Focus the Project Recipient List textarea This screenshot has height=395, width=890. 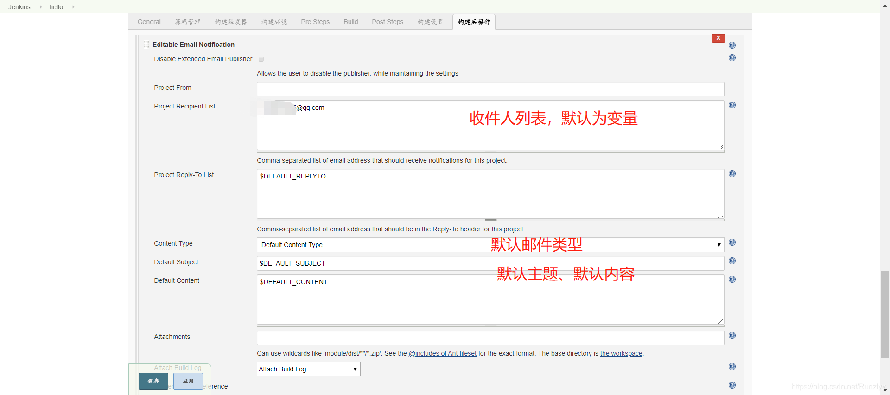[x=490, y=125]
